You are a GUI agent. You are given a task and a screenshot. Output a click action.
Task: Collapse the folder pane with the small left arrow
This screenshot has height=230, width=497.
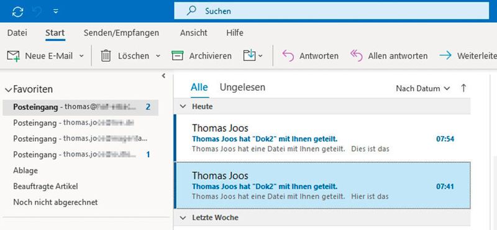(163, 76)
